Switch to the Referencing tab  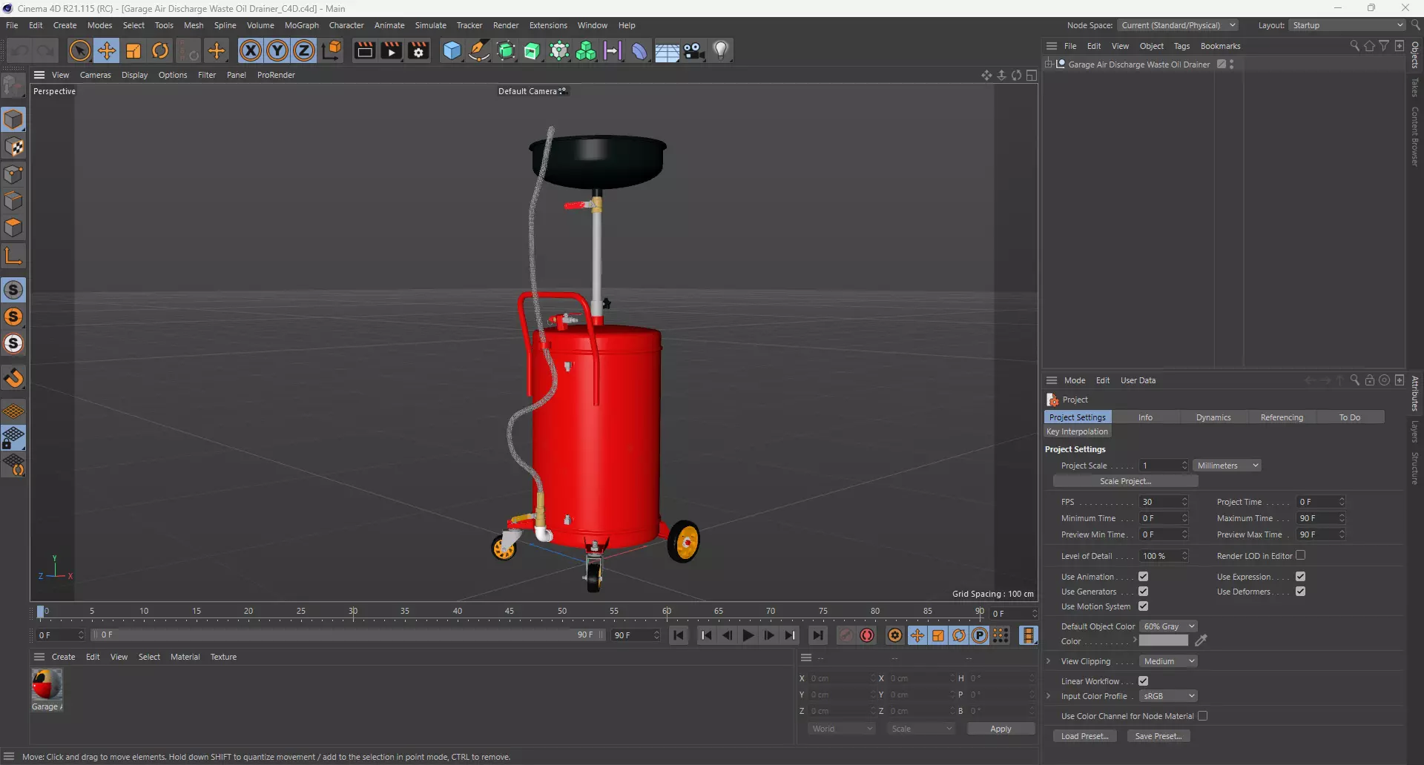[1282, 417]
